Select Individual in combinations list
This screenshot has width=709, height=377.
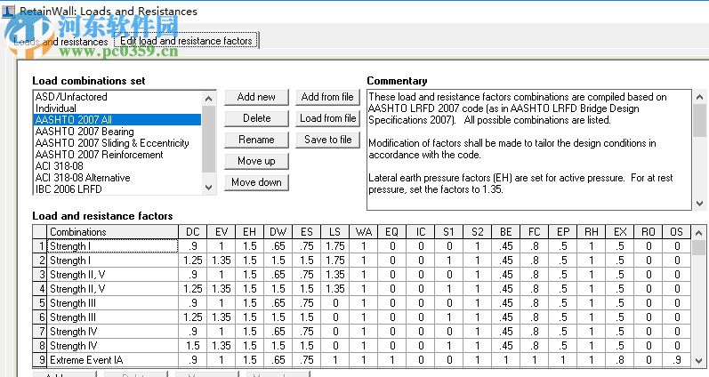click(117, 108)
